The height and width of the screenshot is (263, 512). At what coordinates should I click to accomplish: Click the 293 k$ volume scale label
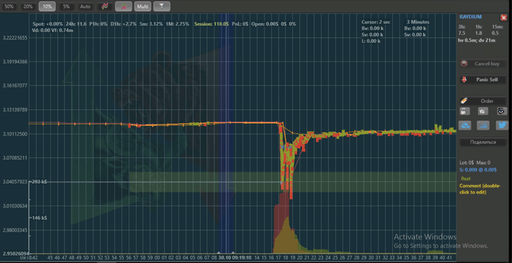[x=40, y=182]
